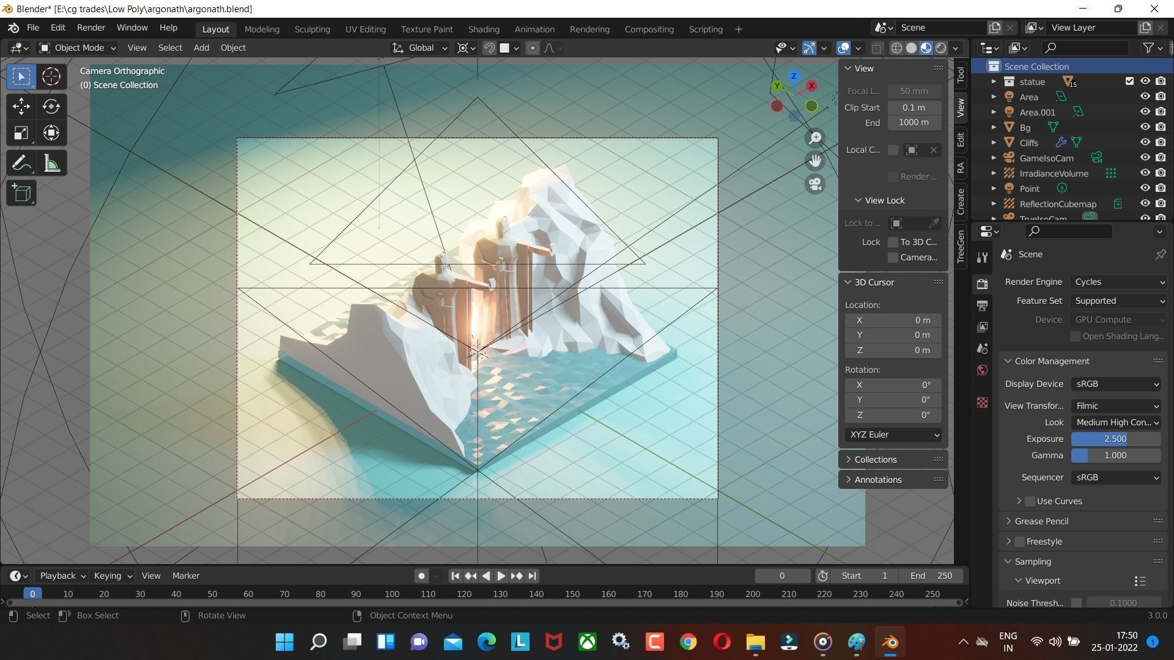Select the Measure tool
Viewport: 1174px width, 660px height.
(x=51, y=163)
